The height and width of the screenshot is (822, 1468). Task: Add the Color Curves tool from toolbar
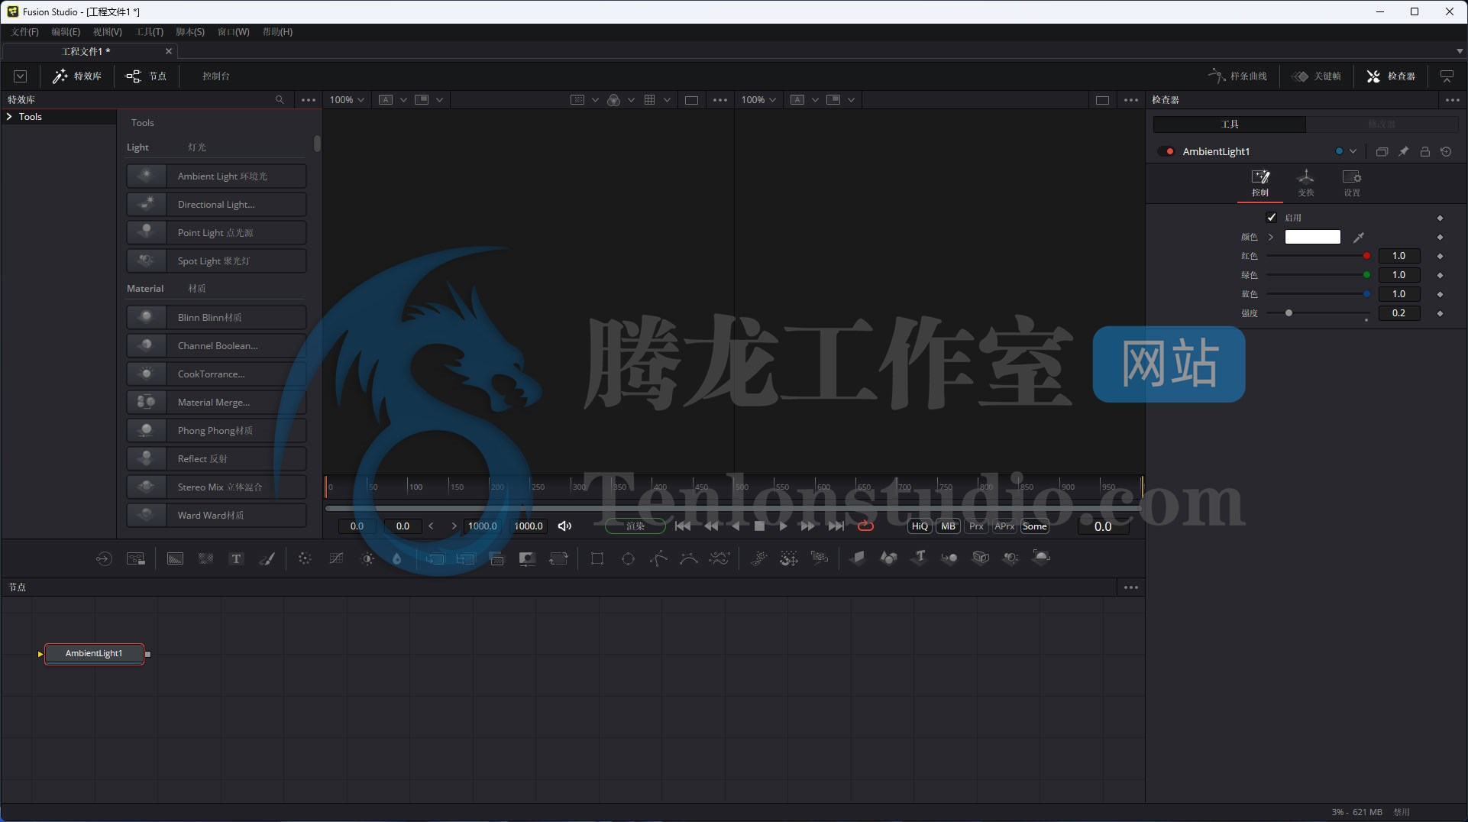click(336, 558)
